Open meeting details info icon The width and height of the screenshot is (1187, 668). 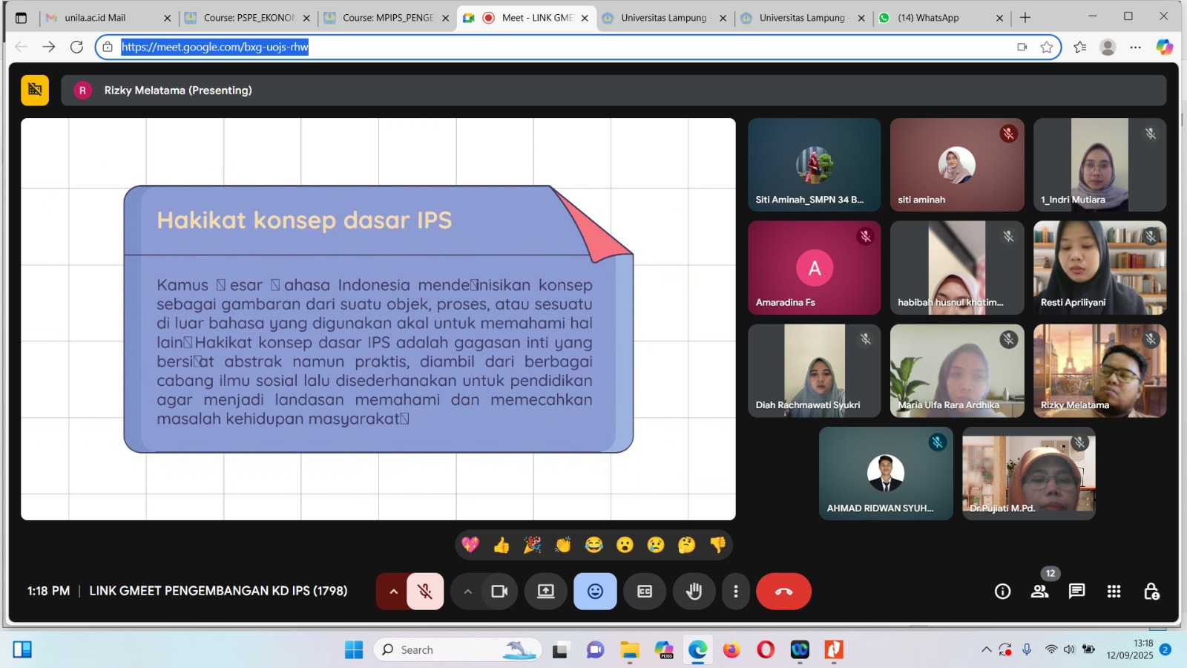point(1002,592)
